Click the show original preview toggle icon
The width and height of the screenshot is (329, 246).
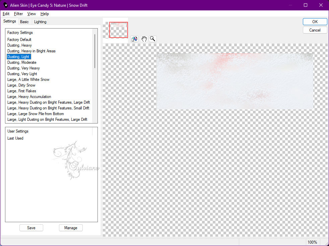point(134,39)
